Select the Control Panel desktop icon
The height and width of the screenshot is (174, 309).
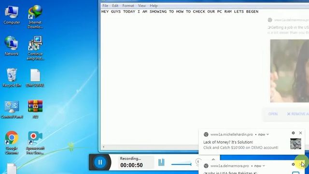point(12,109)
